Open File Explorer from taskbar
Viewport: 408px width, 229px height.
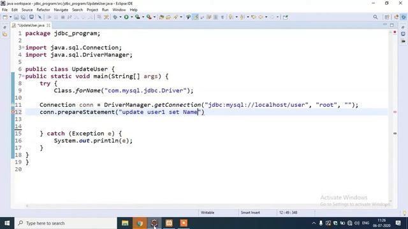click(125, 223)
